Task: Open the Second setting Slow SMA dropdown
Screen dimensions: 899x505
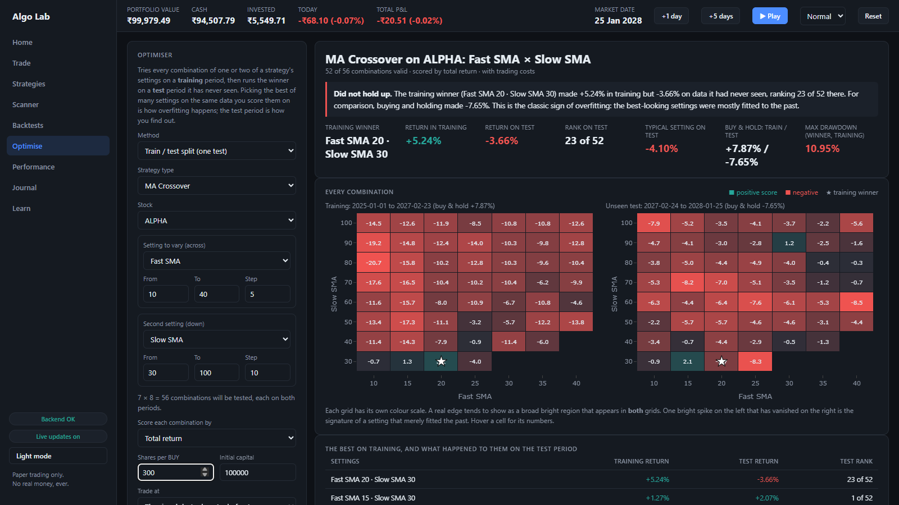Action: pyautogui.click(x=217, y=339)
